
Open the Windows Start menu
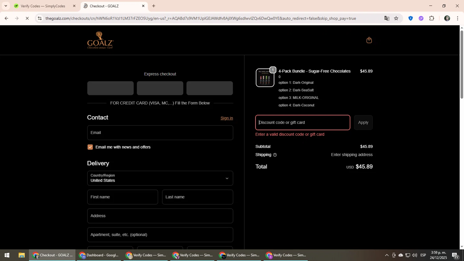point(7,255)
